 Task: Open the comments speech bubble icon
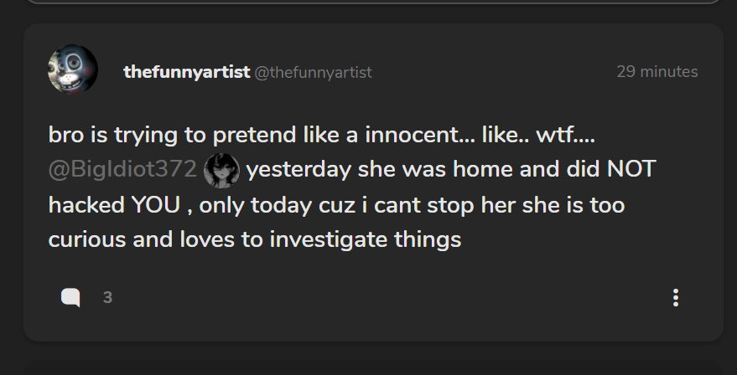coord(70,297)
